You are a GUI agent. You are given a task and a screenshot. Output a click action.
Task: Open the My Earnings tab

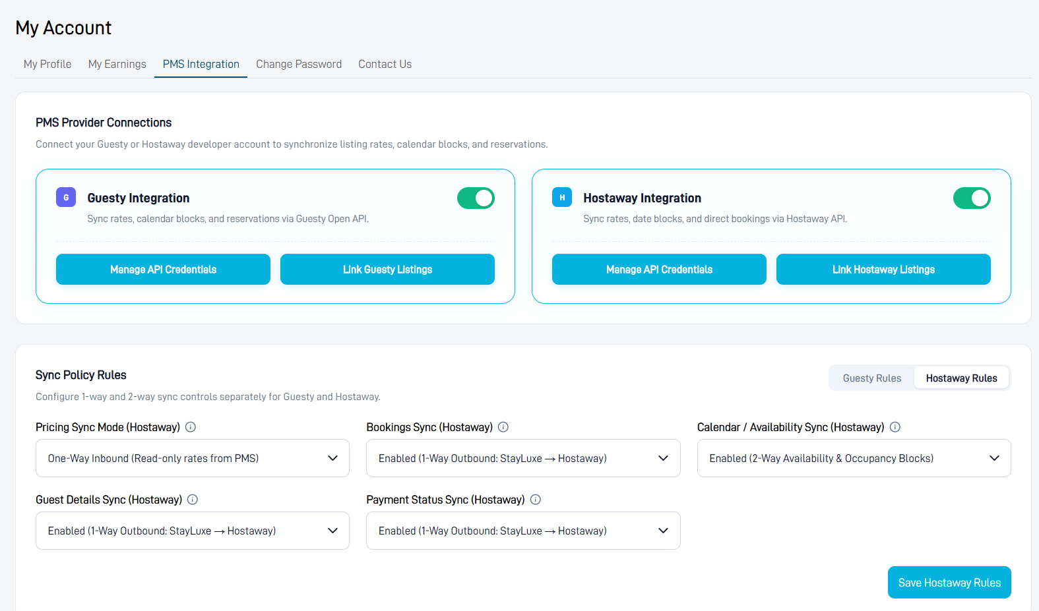click(x=117, y=64)
